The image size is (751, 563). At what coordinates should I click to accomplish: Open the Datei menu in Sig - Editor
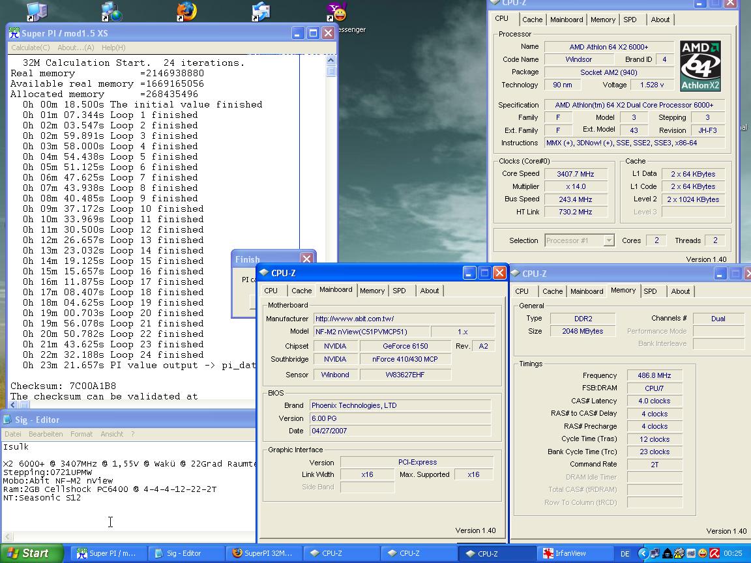(13, 434)
